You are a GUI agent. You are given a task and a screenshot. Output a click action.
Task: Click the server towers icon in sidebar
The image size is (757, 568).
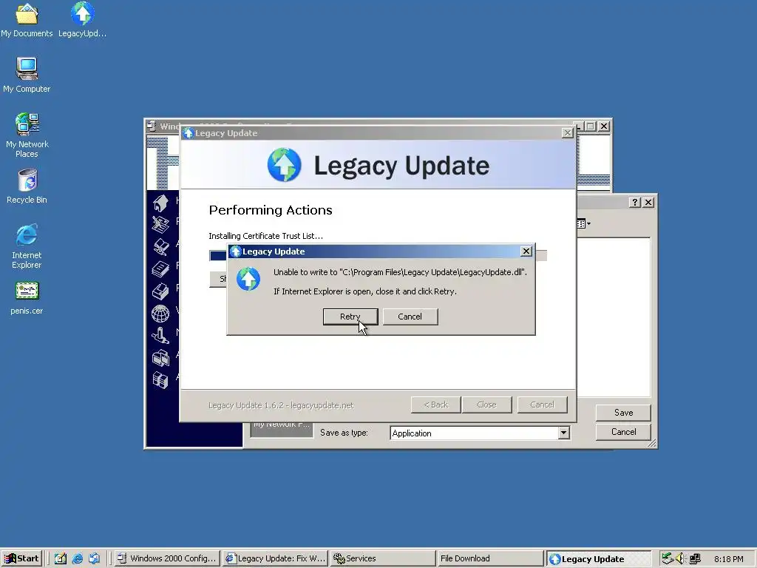[x=160, y=380]
